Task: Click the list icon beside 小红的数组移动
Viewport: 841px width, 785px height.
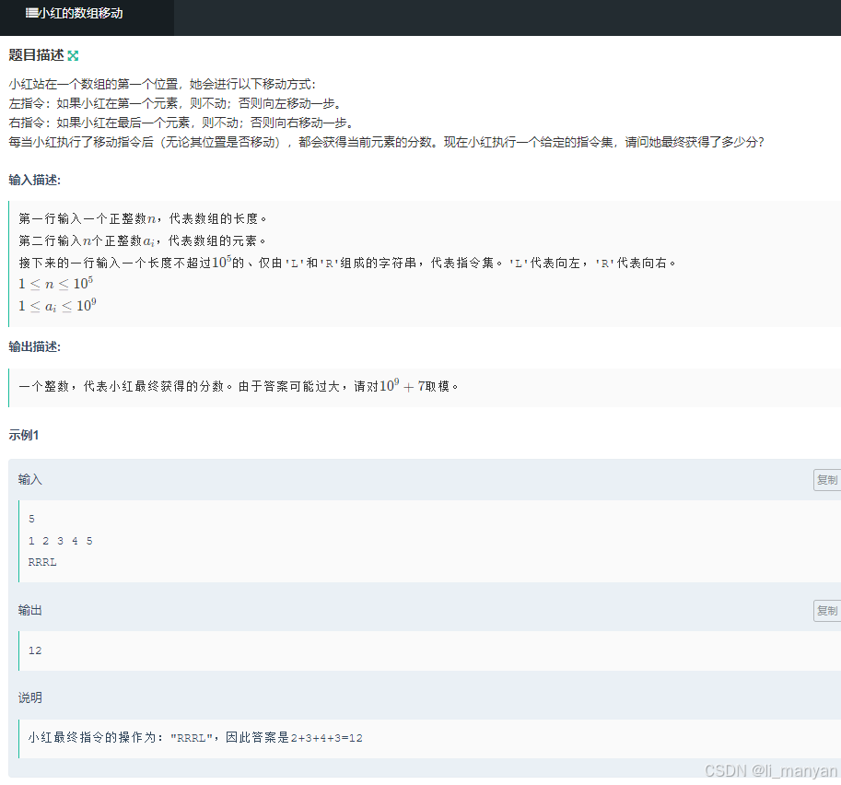Action: tap(31, 13)
